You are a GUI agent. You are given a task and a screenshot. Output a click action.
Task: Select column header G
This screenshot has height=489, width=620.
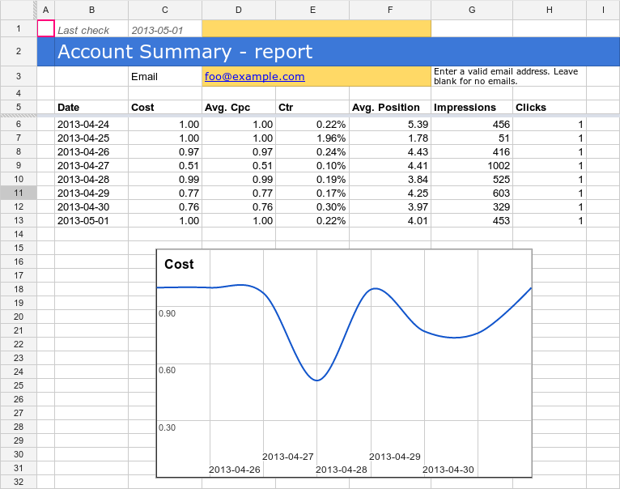472,10
